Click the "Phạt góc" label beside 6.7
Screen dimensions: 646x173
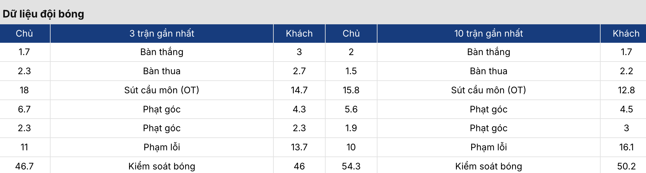[x=162, y=109]
